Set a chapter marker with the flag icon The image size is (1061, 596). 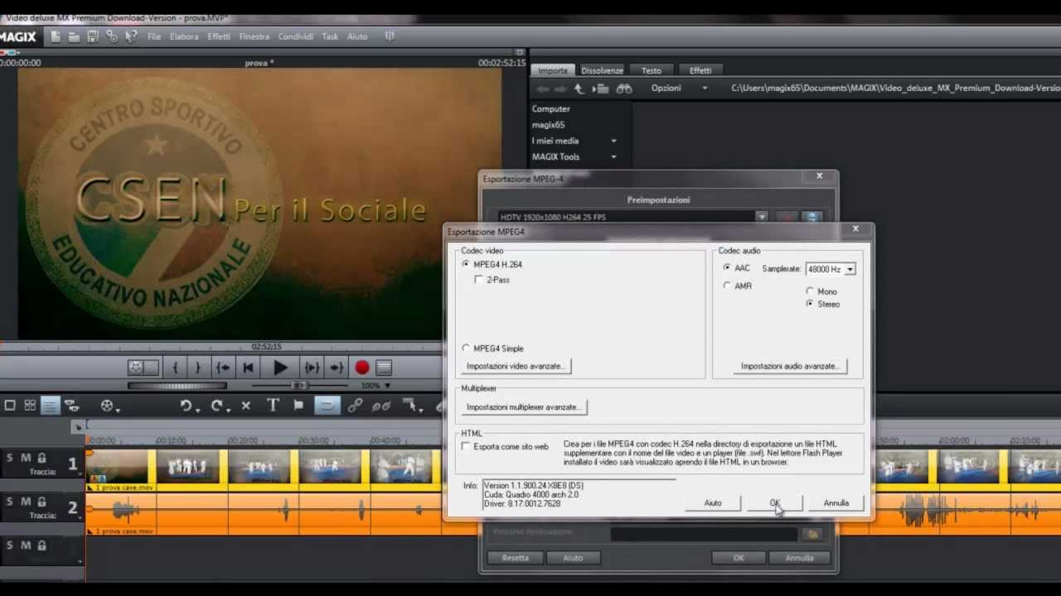click(x=298, y=406)
